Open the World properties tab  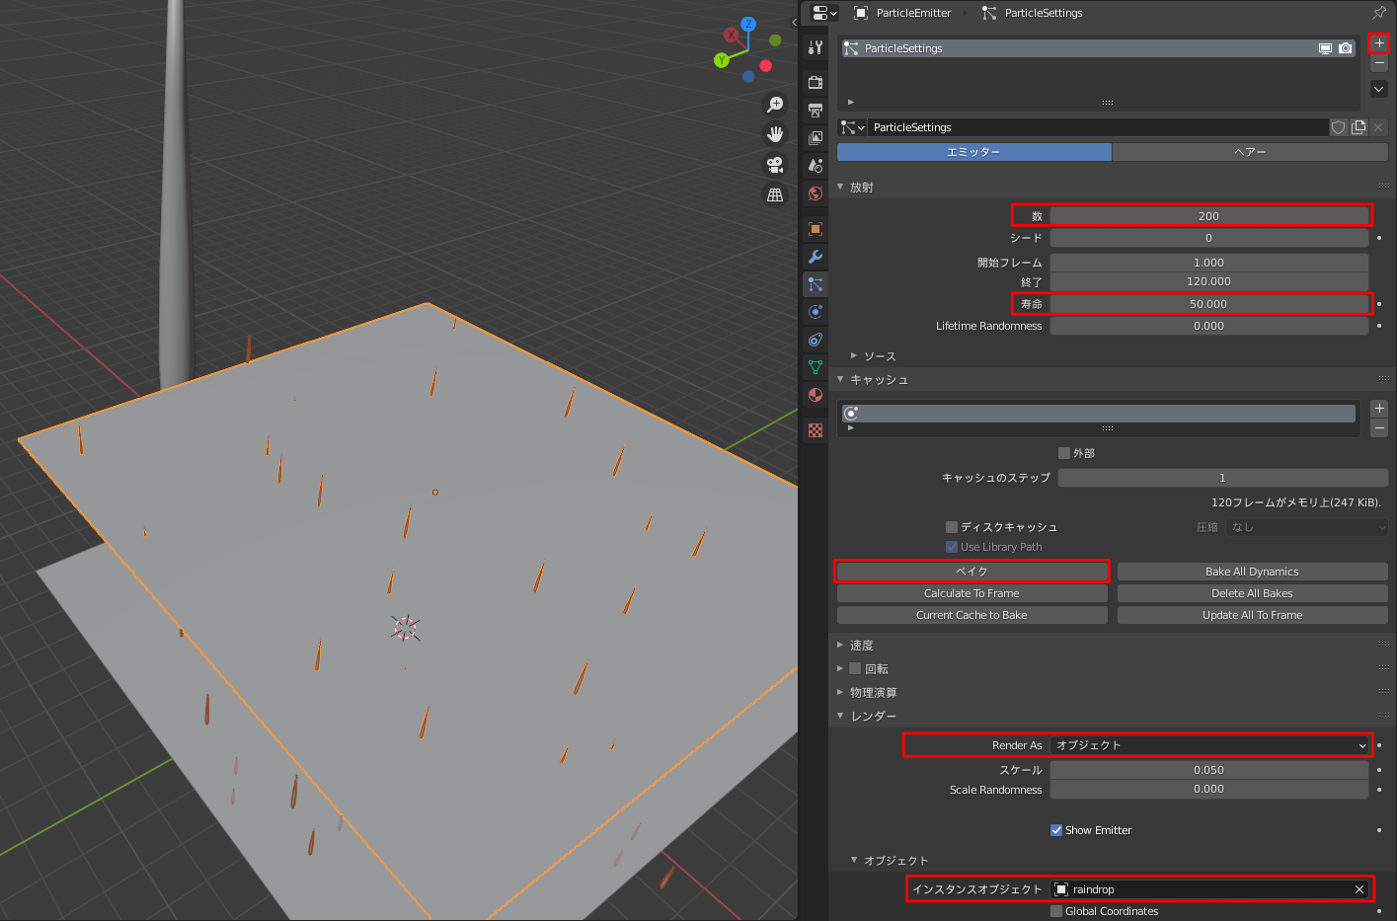coord(815,193)
